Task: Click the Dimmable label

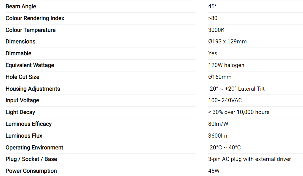Action: 18,53
